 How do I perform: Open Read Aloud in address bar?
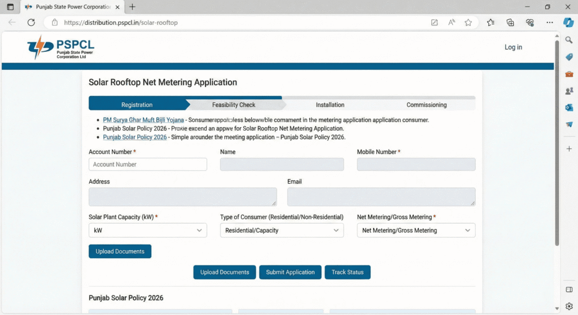tap(452, 23)
